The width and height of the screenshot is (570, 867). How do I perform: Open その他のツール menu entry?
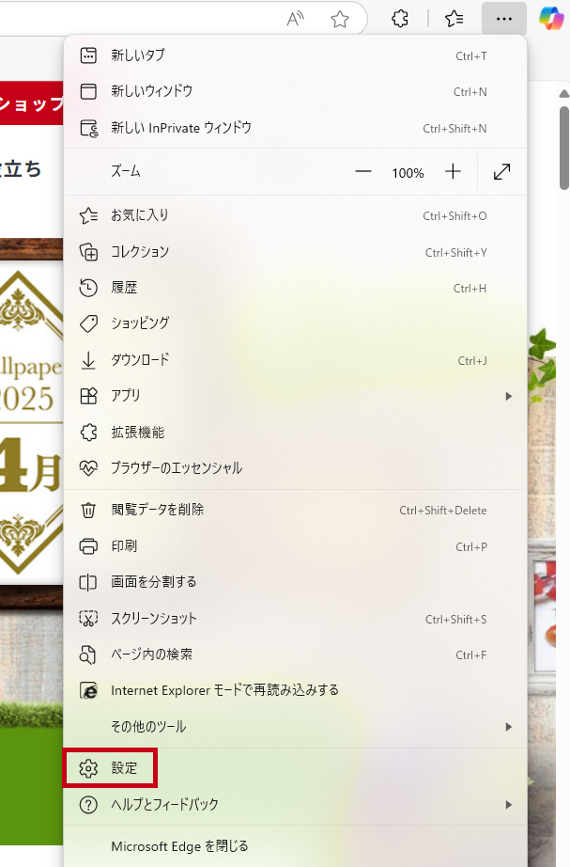pyautogui.click(x=295, y=727)
